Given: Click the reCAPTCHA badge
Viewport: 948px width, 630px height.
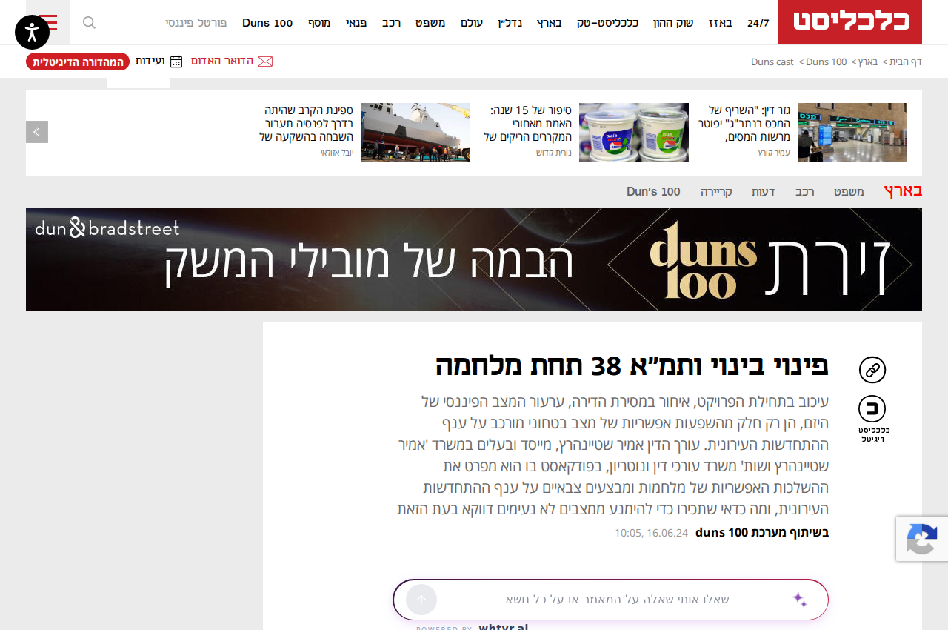Looking at the screenshot, I should point(922,539).
